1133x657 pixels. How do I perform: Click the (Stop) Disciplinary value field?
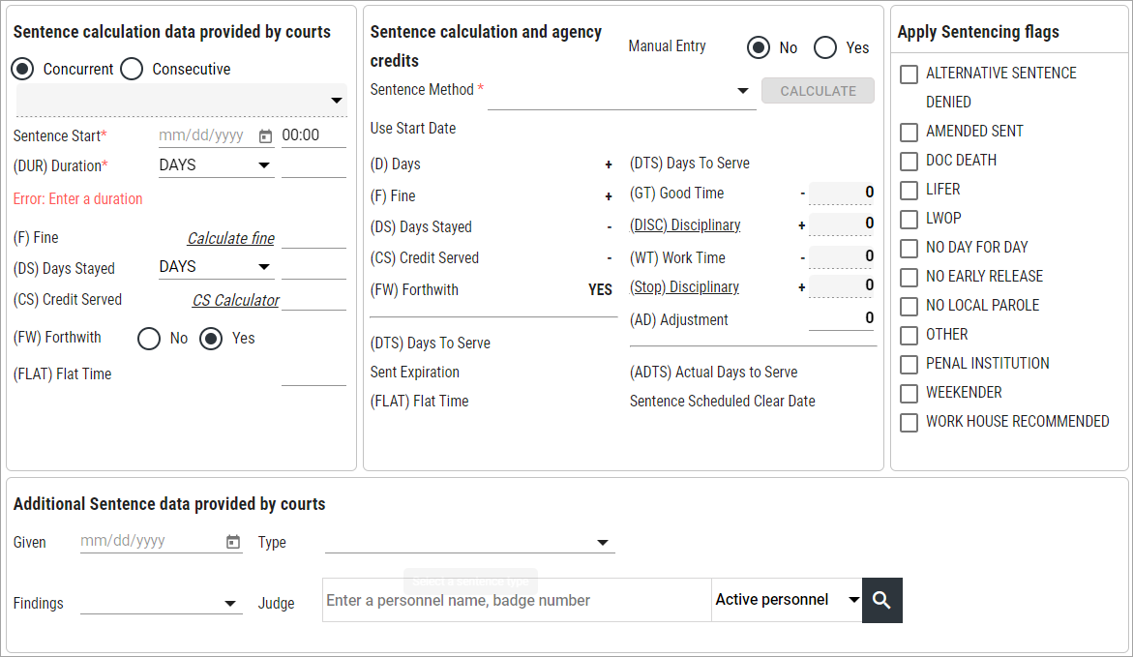(x=841, y=285)
